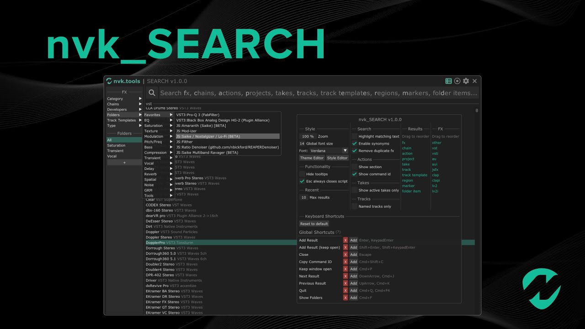Click 'folder item' in Results order list

click(x=411, y=191)
